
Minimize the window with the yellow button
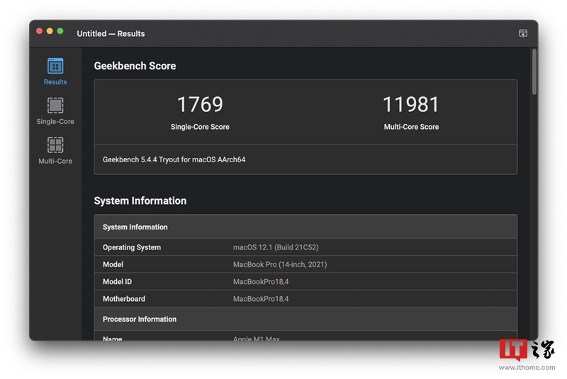coord(50,31)
